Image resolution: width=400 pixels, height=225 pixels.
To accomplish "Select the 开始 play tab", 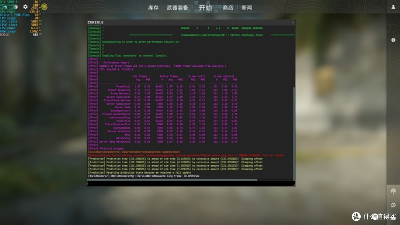I will pos(205,8).
